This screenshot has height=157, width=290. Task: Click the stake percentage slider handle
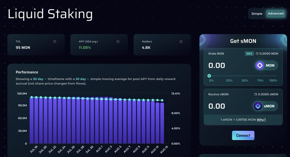pos(209,76)
